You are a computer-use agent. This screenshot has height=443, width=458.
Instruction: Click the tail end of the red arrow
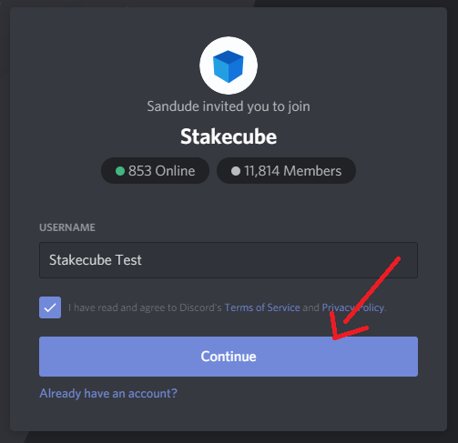(x=398, y=259)
